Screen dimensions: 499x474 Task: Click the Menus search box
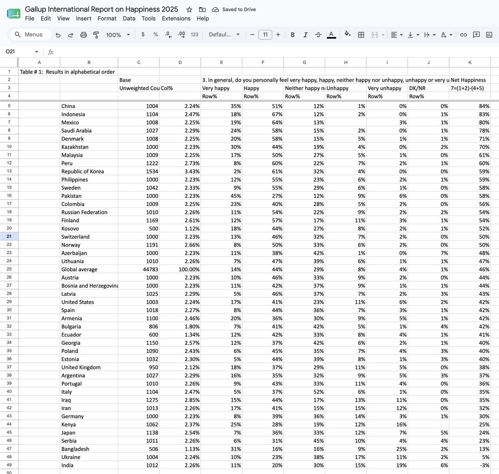[x=30, y=34]
